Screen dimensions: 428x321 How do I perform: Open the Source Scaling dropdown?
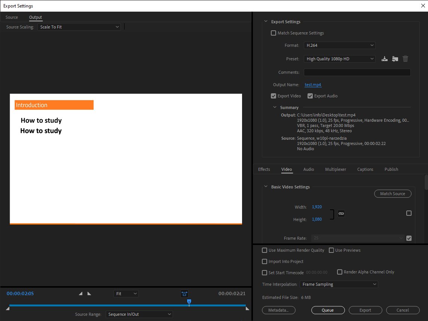coord(79,27)
